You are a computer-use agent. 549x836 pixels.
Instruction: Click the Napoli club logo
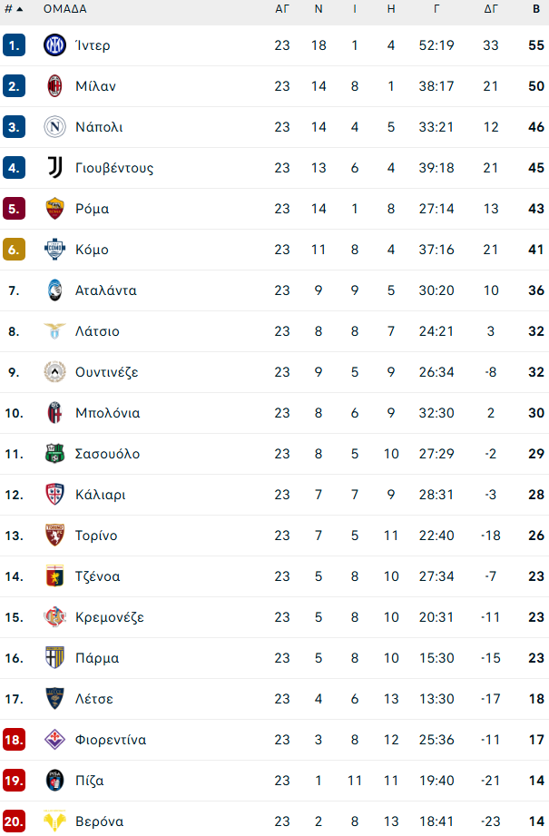click(55, 127)
